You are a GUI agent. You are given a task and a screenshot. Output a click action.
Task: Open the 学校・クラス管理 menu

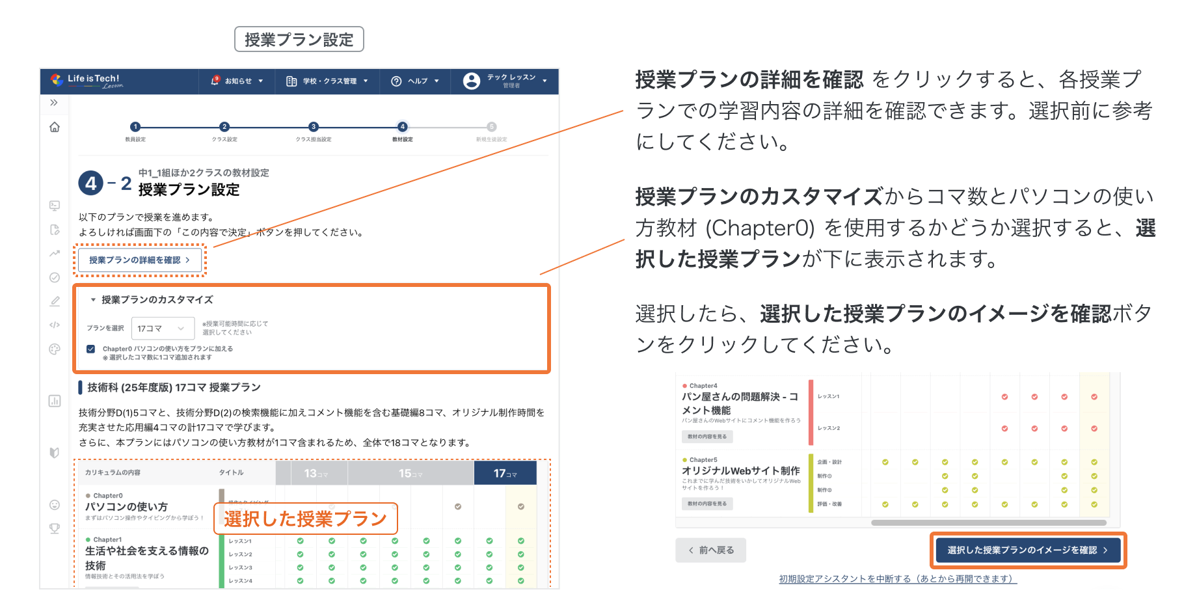[327, 81]
